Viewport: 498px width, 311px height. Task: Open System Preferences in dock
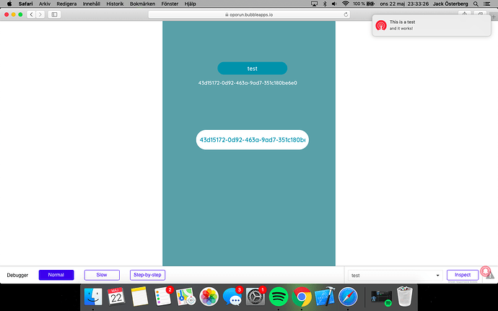click(x=255, y=297)
